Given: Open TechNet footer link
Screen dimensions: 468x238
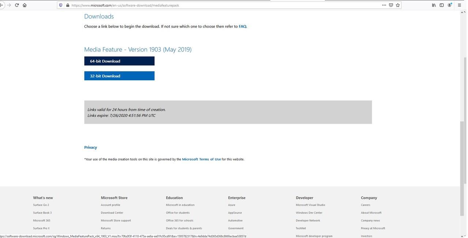Looking at the screenshot, I should [x=301, y=229].
